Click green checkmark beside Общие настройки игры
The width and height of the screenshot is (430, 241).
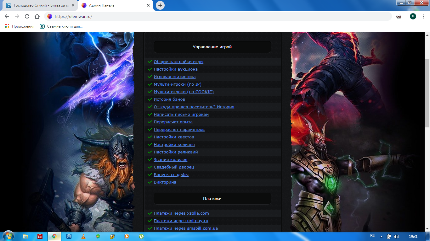click(x=150, y=62)
